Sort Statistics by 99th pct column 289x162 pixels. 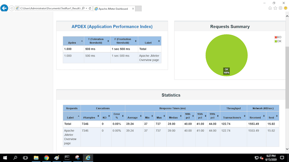[214, 116]
